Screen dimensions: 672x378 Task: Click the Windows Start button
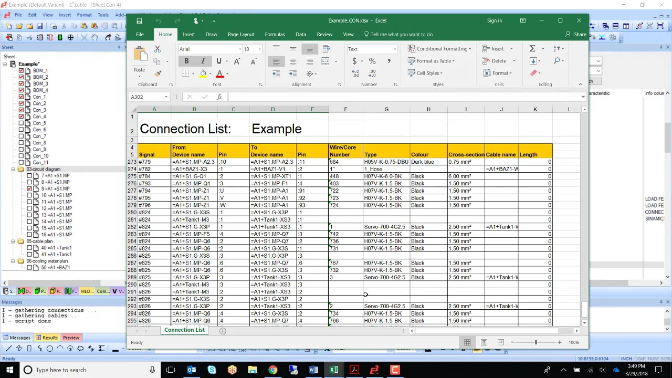tap(9, 370)
